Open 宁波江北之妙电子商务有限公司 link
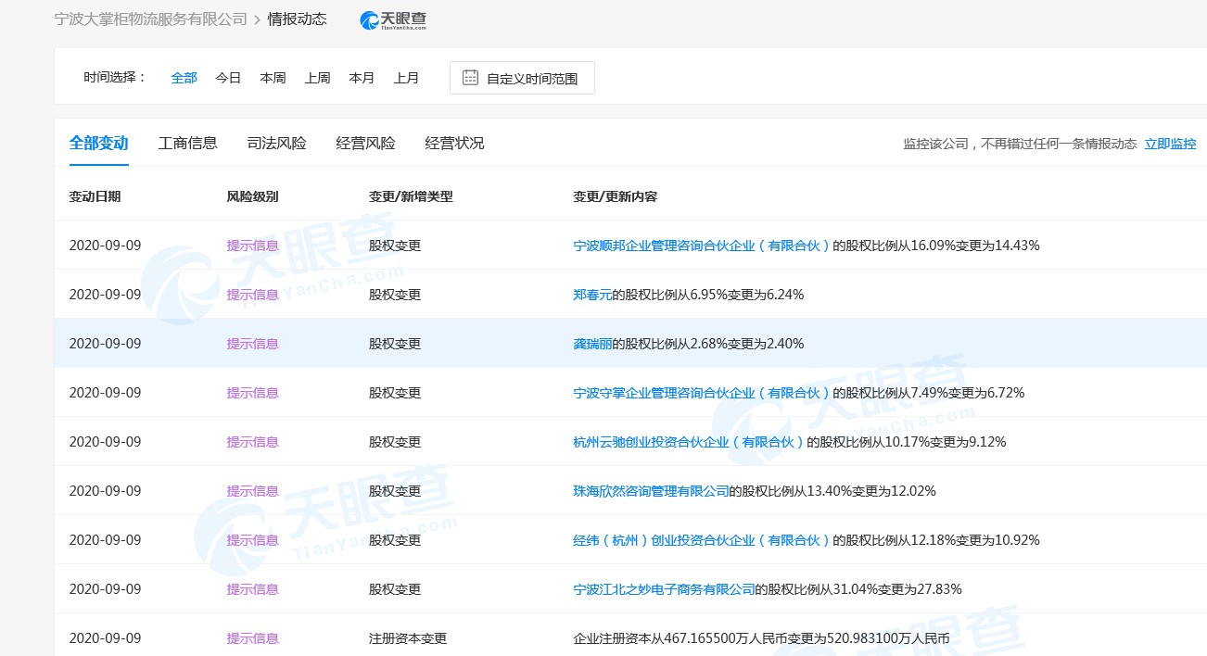 click(x=664, y=589)
